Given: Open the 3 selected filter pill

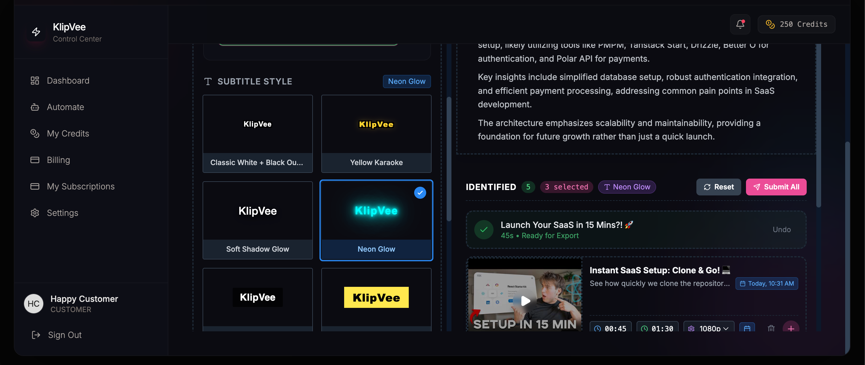Looking at the screenshot, I should click(x=567, y=187).
